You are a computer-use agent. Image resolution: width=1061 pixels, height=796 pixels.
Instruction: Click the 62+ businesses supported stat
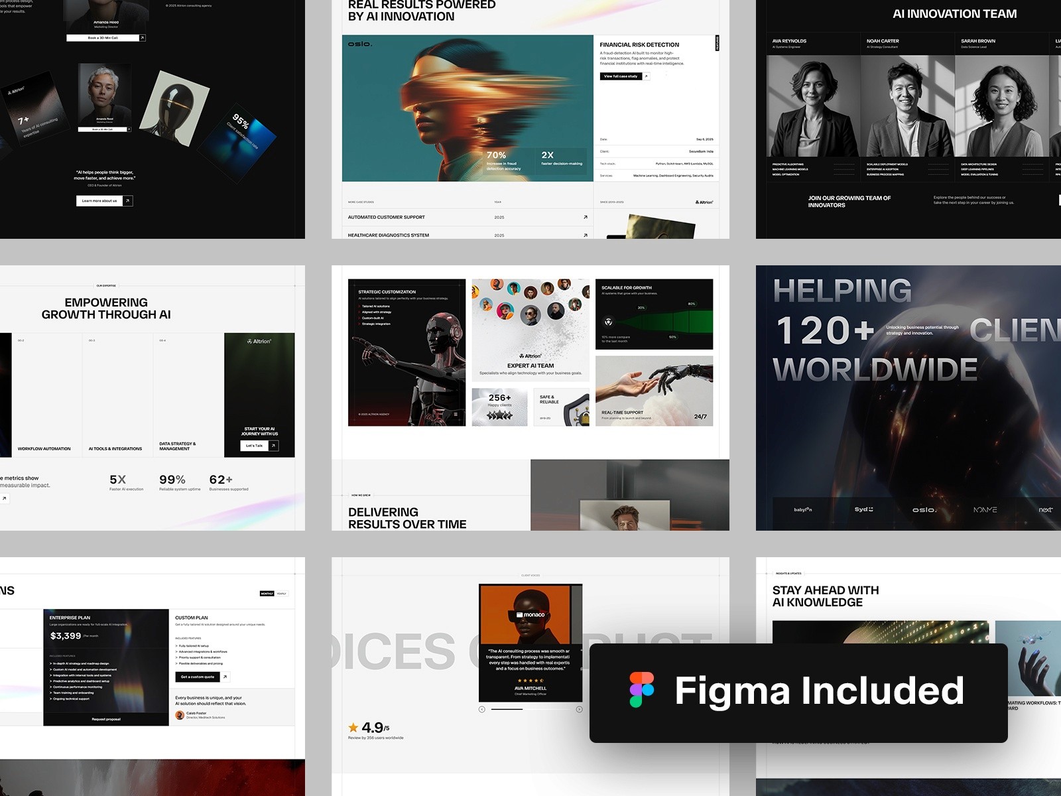[229, 482]
